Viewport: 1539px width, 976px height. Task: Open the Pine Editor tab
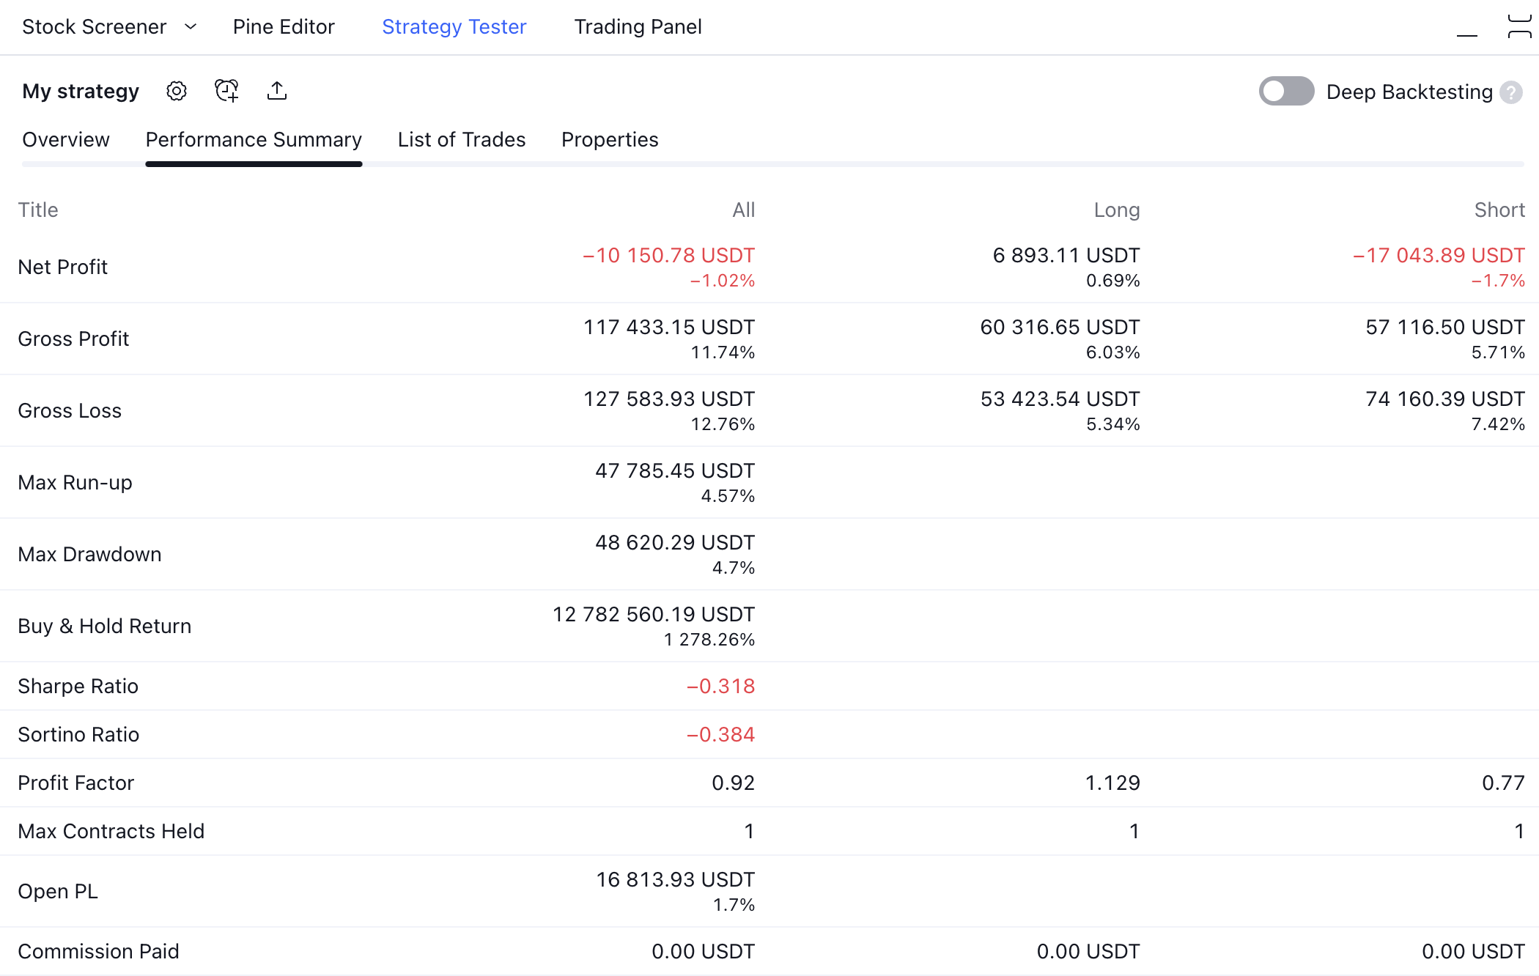tap(284, 27)
